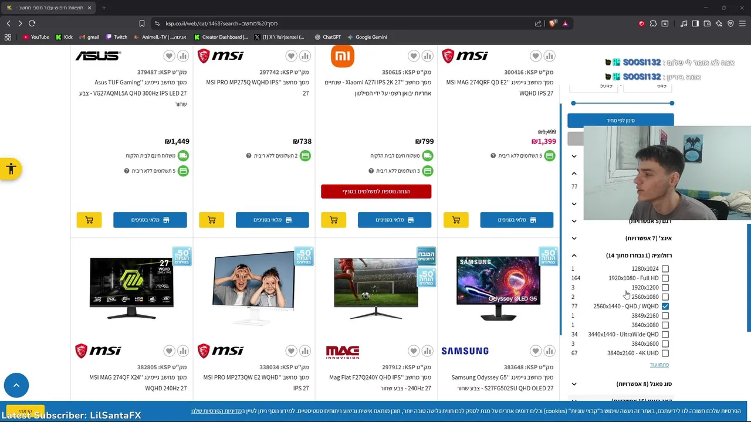Open Leo AI assistant sparkle icon
Viewport: 751px width, 422px height.
[x=719, y=23]
